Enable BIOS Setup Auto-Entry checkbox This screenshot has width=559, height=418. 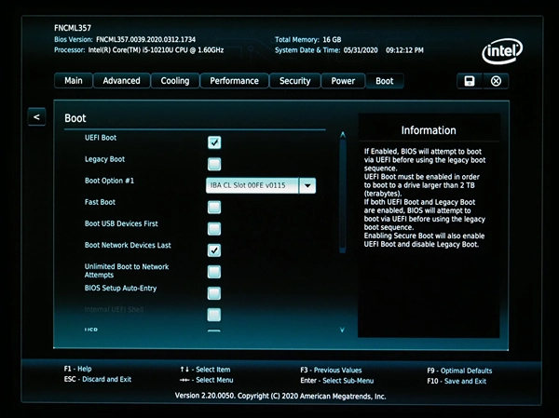[214, 293]
